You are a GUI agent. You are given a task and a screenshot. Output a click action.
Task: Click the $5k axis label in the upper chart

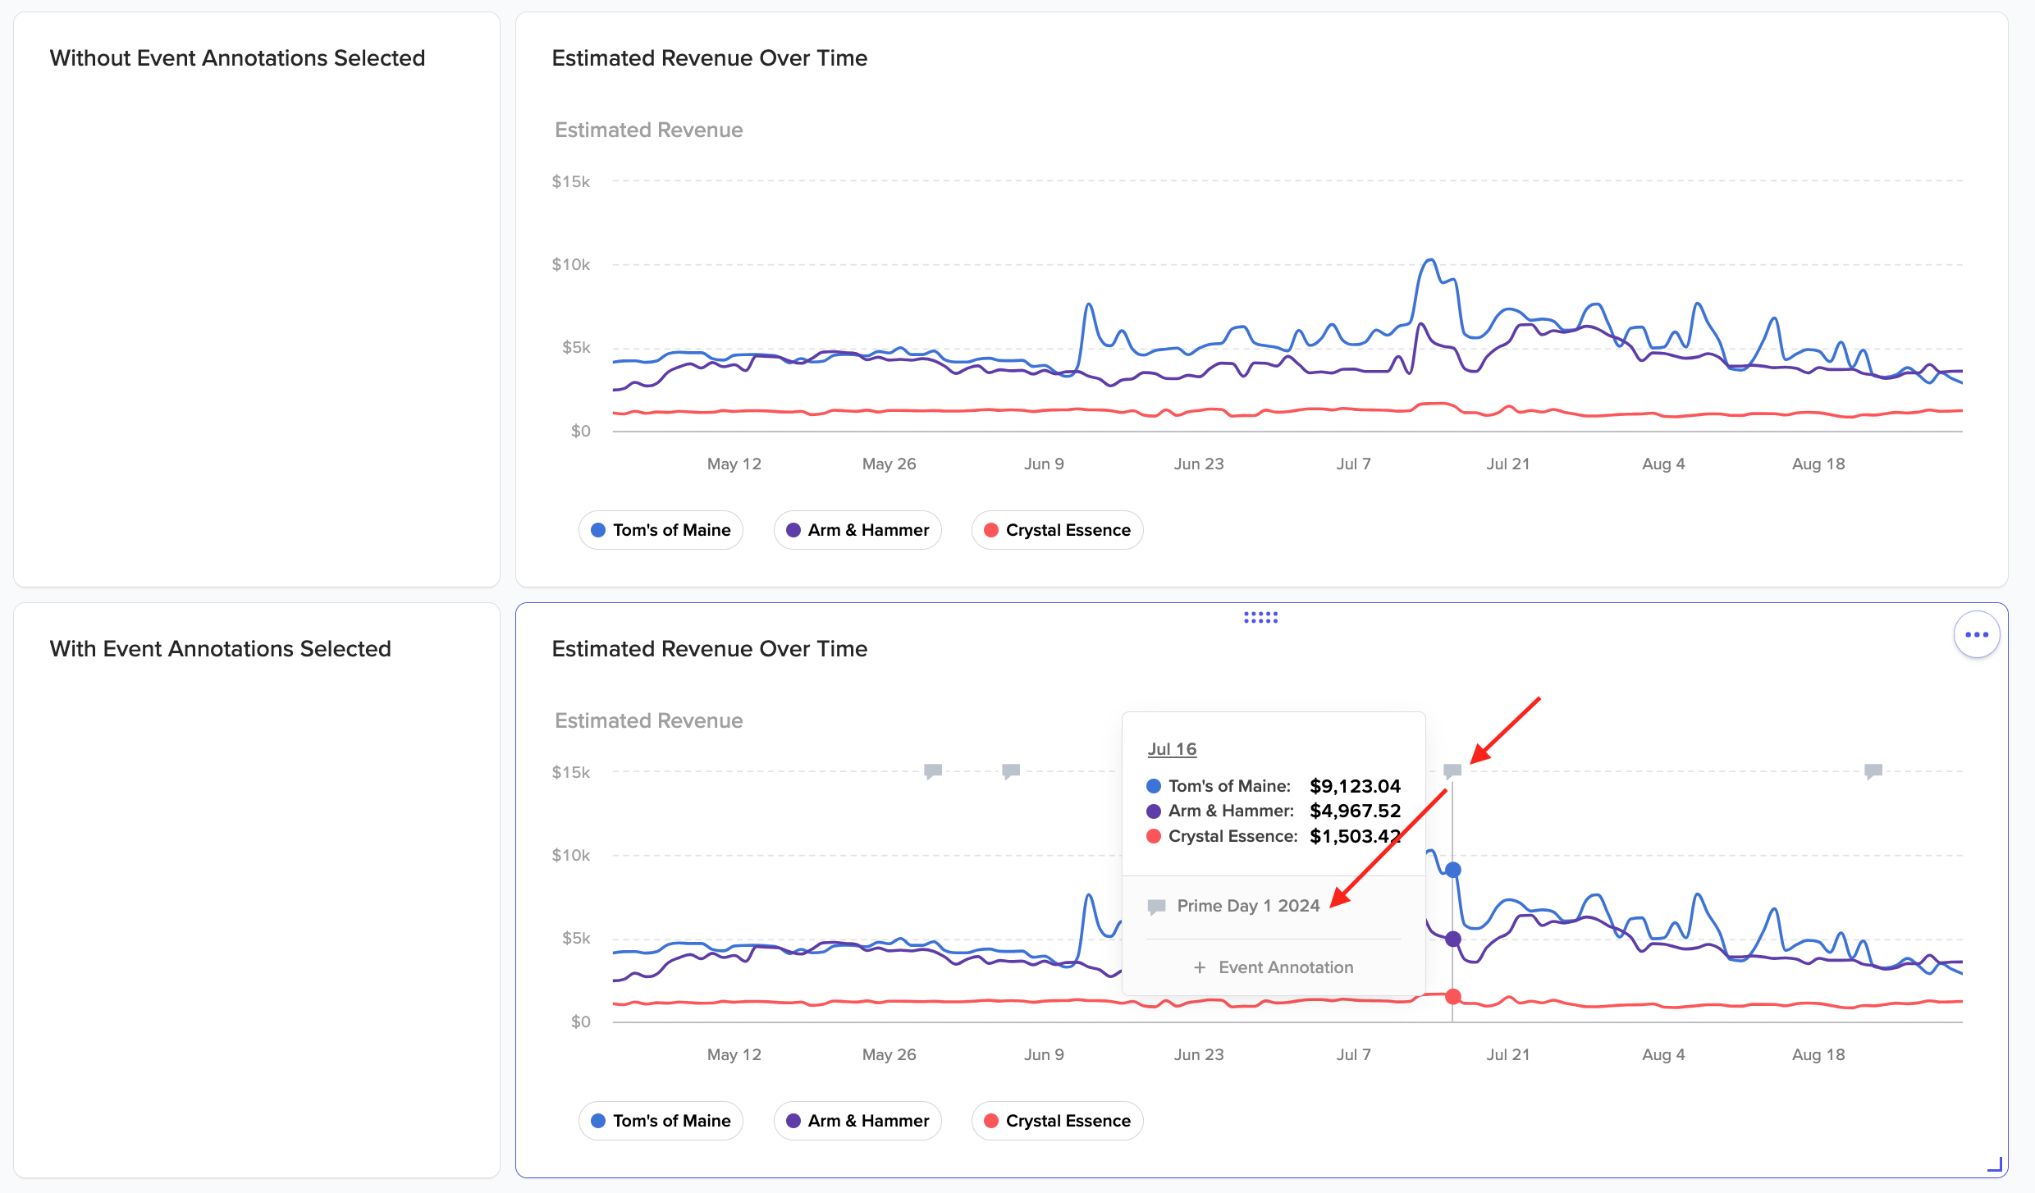(576, 347)
